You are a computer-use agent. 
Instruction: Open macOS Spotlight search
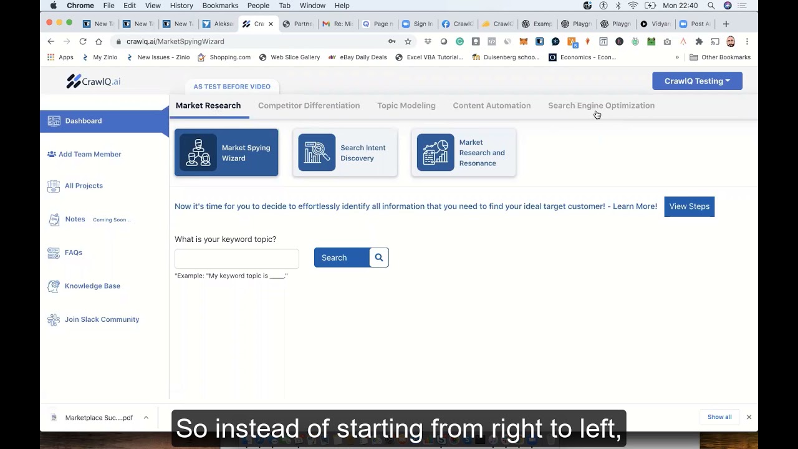(711, 6)
